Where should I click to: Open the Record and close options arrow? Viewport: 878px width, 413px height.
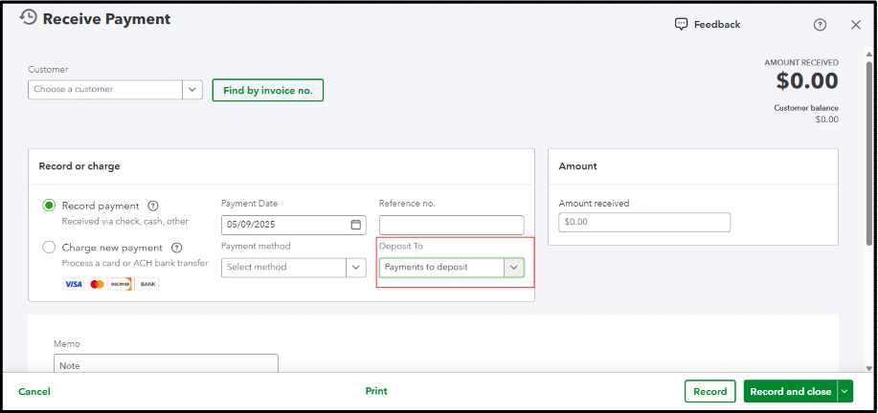844,391
